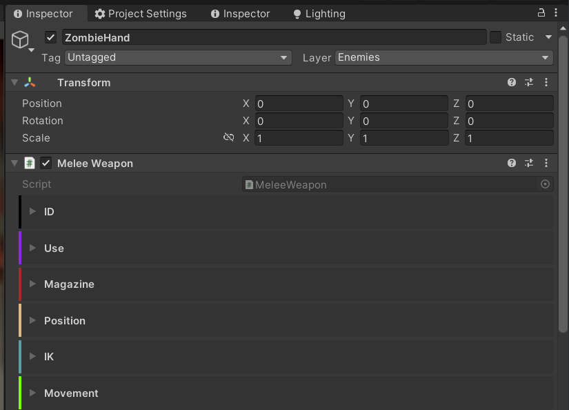The width and height of the screenshot is (569, 410).
Task: Open Melee Weapon presets slider icon
Action: pyautogui.click(x=529, y=163)
